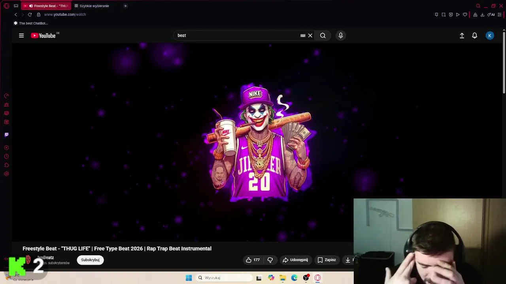Clear the search field with the X
Image resolution: width=506 pixels, height=284 pixels.
point(310,35)
